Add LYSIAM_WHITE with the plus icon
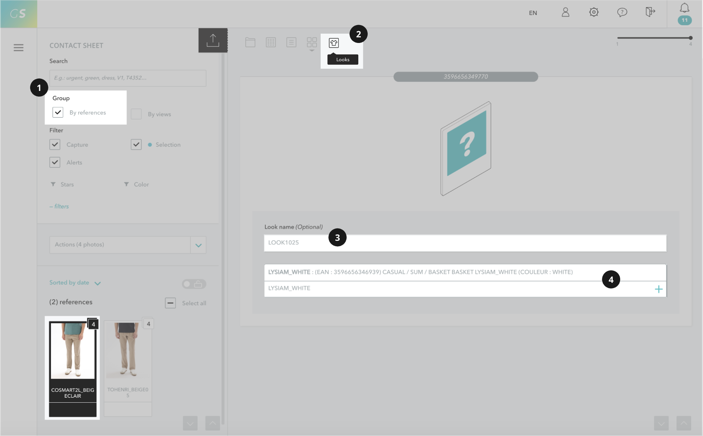The width and height of the screenshot is (703, 436). [x=659, y=289]
